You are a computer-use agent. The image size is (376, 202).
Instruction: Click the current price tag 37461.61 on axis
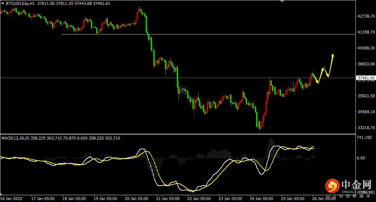(366, 78)
